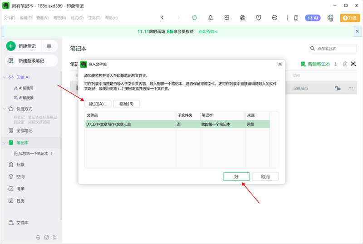This screenshot has width=363, height=244.
Task: Click the 保留 source cell
Action: click(x=258, y=124)
